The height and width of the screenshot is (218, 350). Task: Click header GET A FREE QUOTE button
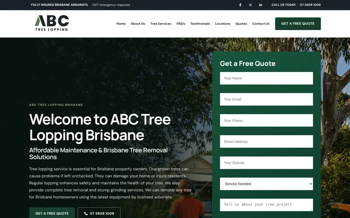[298, 24]
